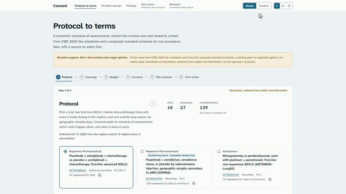Open Site scores nav tab
The width and height of the screenshot is (346, 194).
tap(153, 6)
